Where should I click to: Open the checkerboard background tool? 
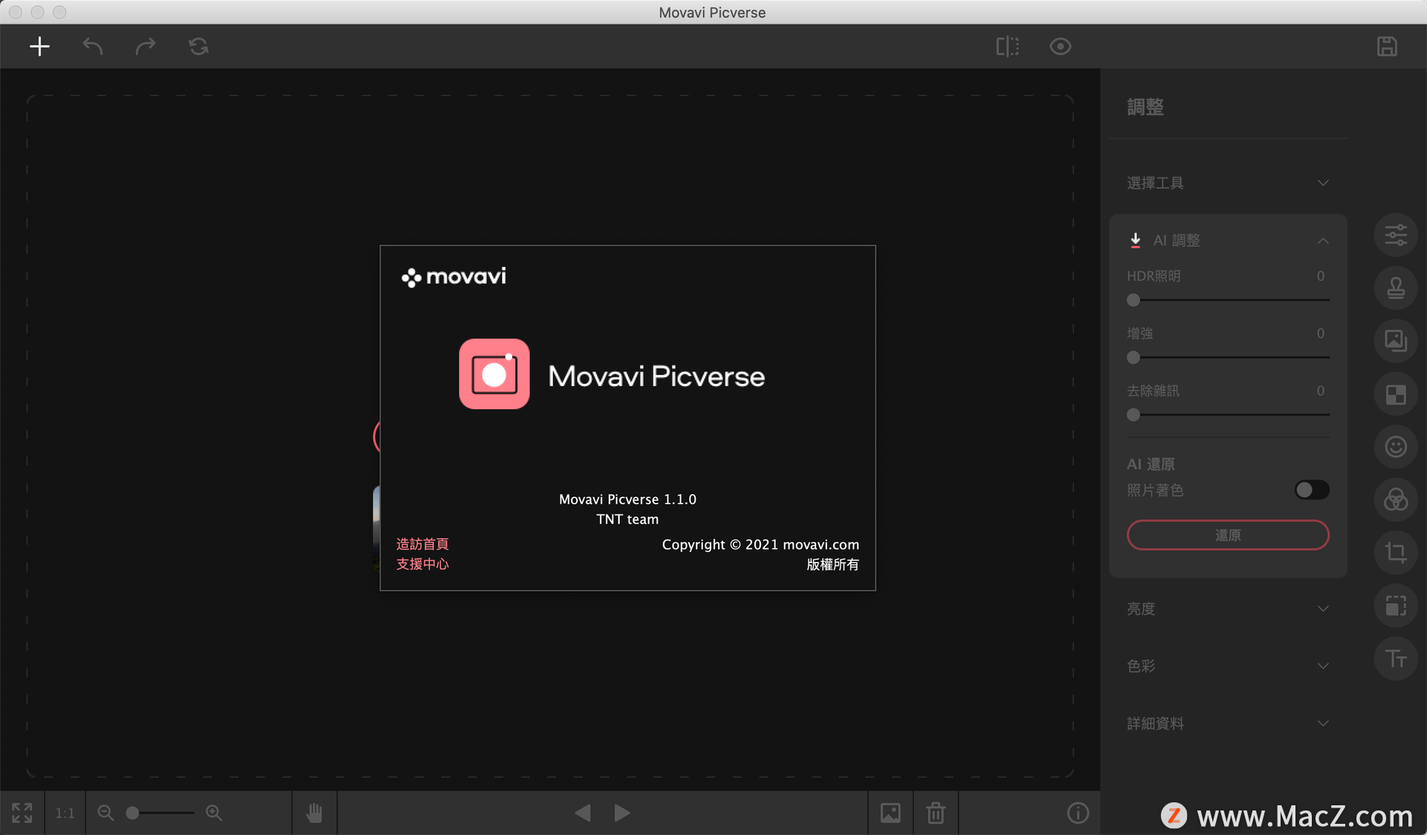click(x=1396, y=394)
